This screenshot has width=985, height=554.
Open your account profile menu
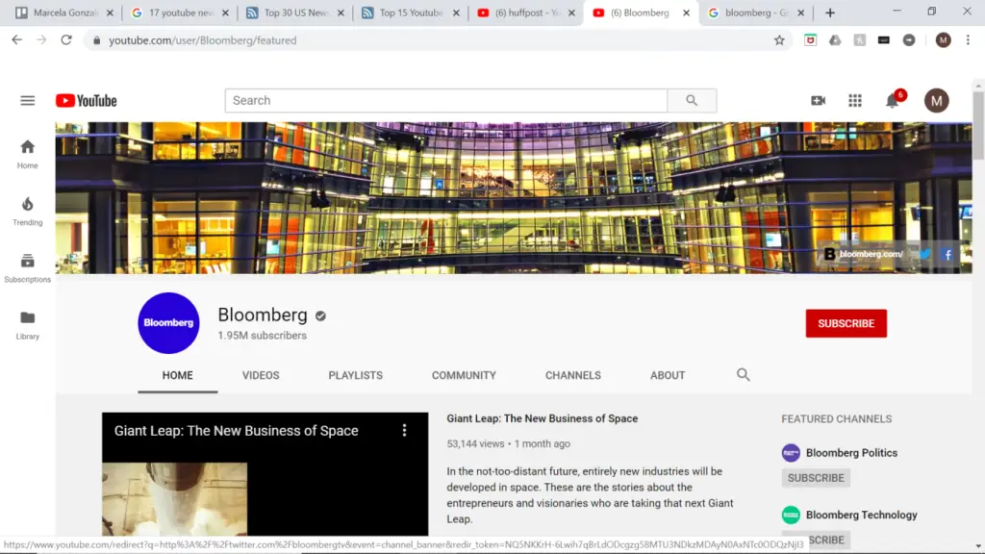point(937,100)
